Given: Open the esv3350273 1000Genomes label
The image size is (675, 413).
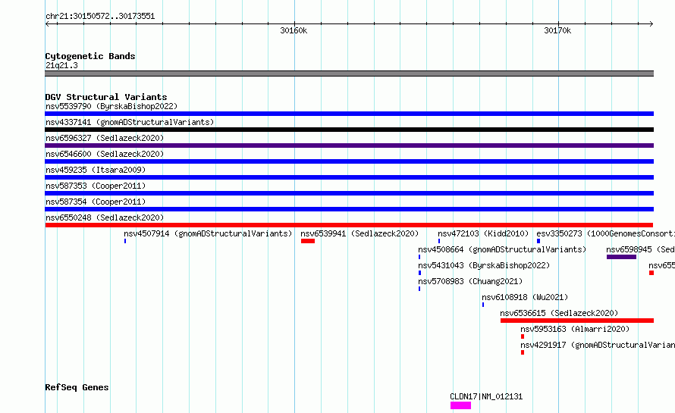Looking at the screenshot, I should click(x=606, y=233).
